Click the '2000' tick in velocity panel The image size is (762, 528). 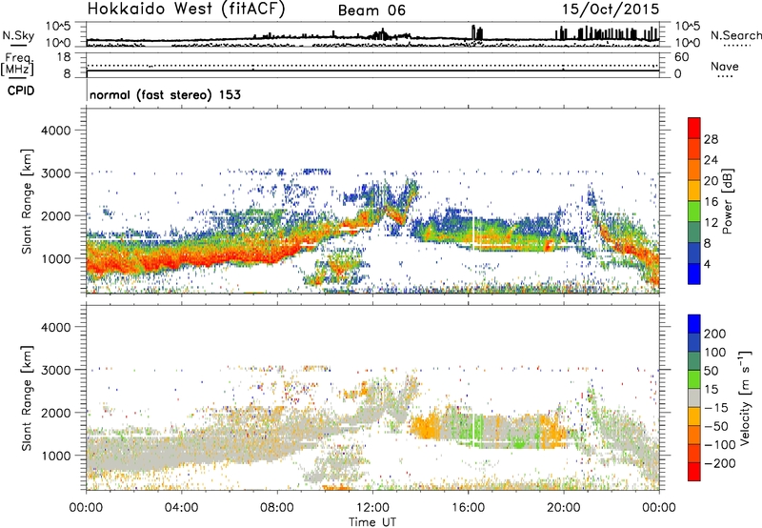[55, 413]
